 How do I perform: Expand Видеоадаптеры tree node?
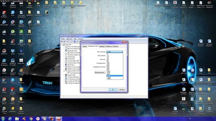pyautogui.click(x=64, y=51)
